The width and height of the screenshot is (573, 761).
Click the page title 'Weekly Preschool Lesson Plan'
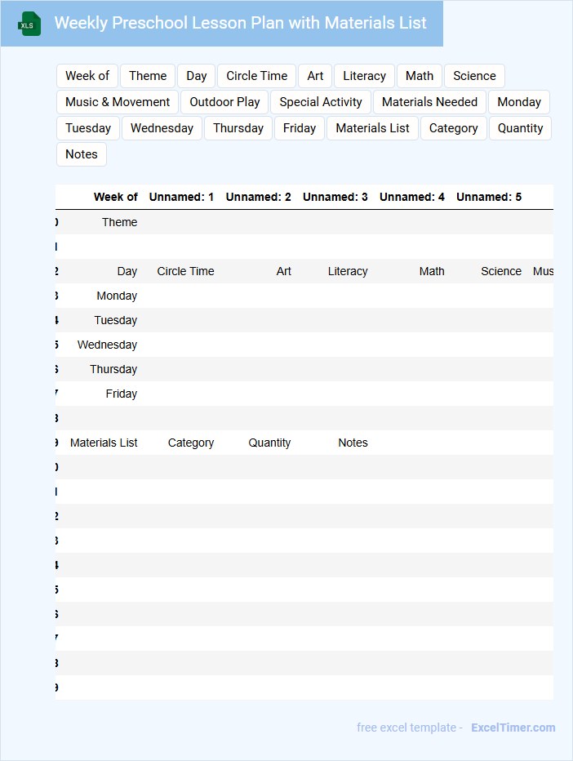(x=240, y=23)
